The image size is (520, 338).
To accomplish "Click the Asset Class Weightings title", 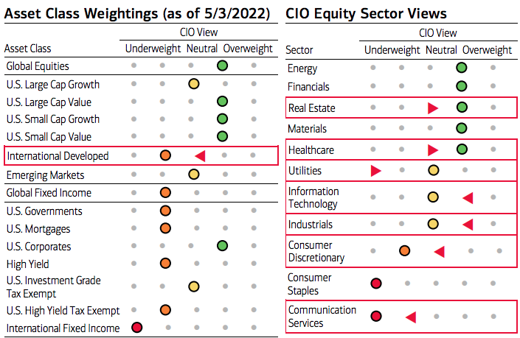I will pos(137,13).
